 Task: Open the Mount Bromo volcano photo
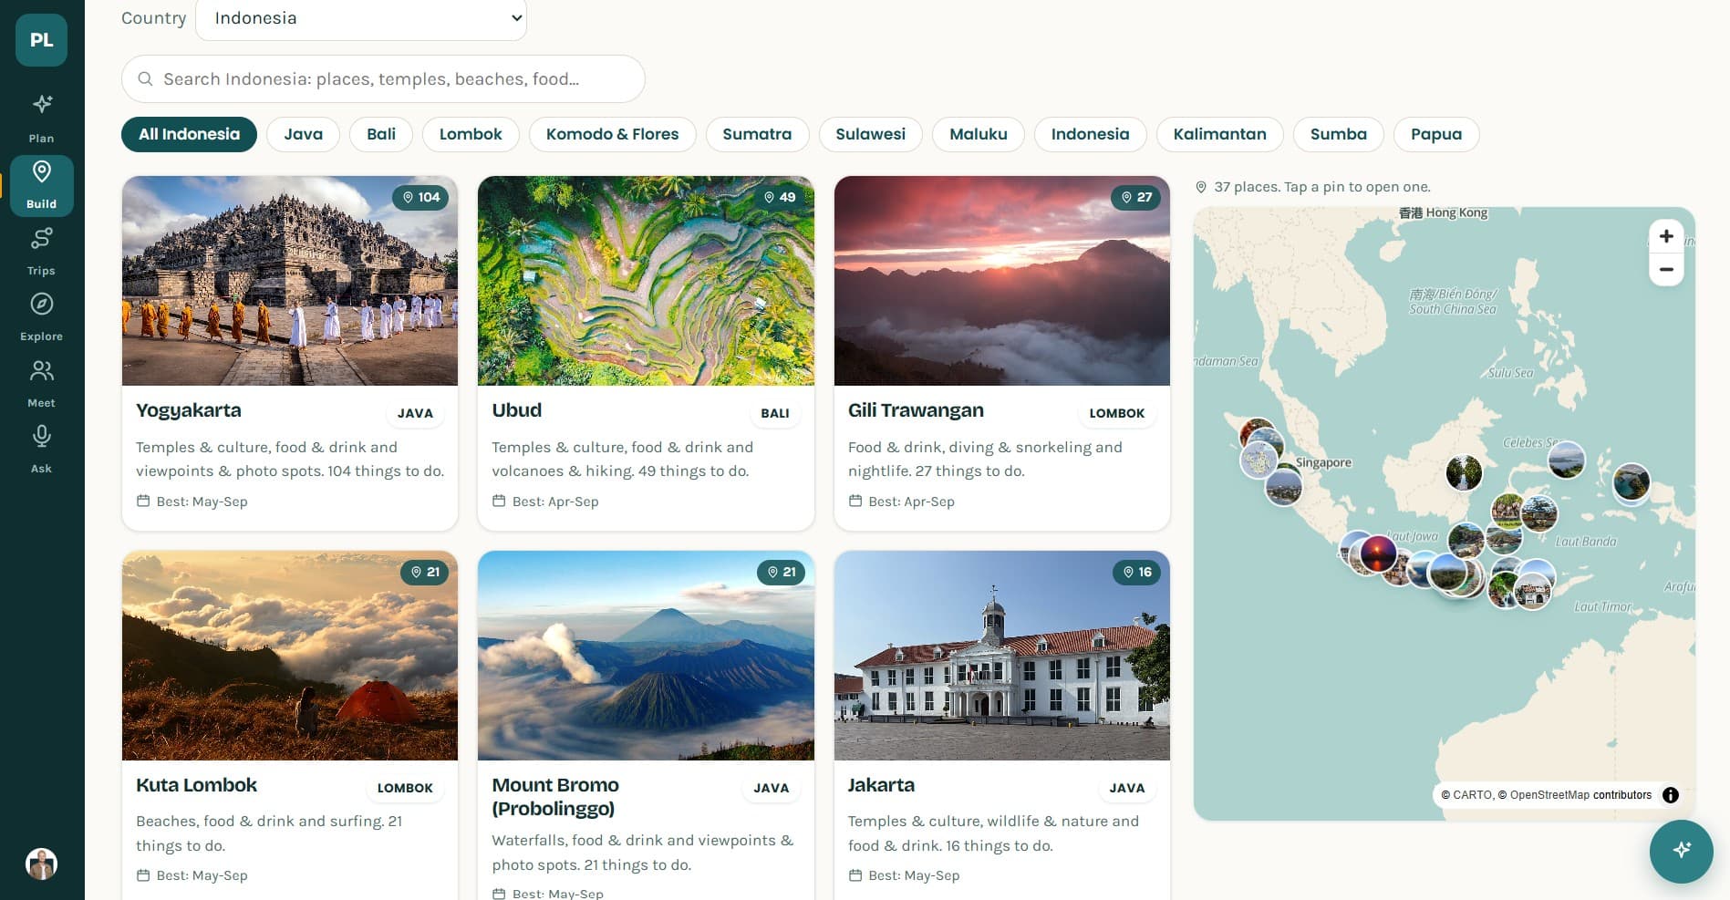646,656
